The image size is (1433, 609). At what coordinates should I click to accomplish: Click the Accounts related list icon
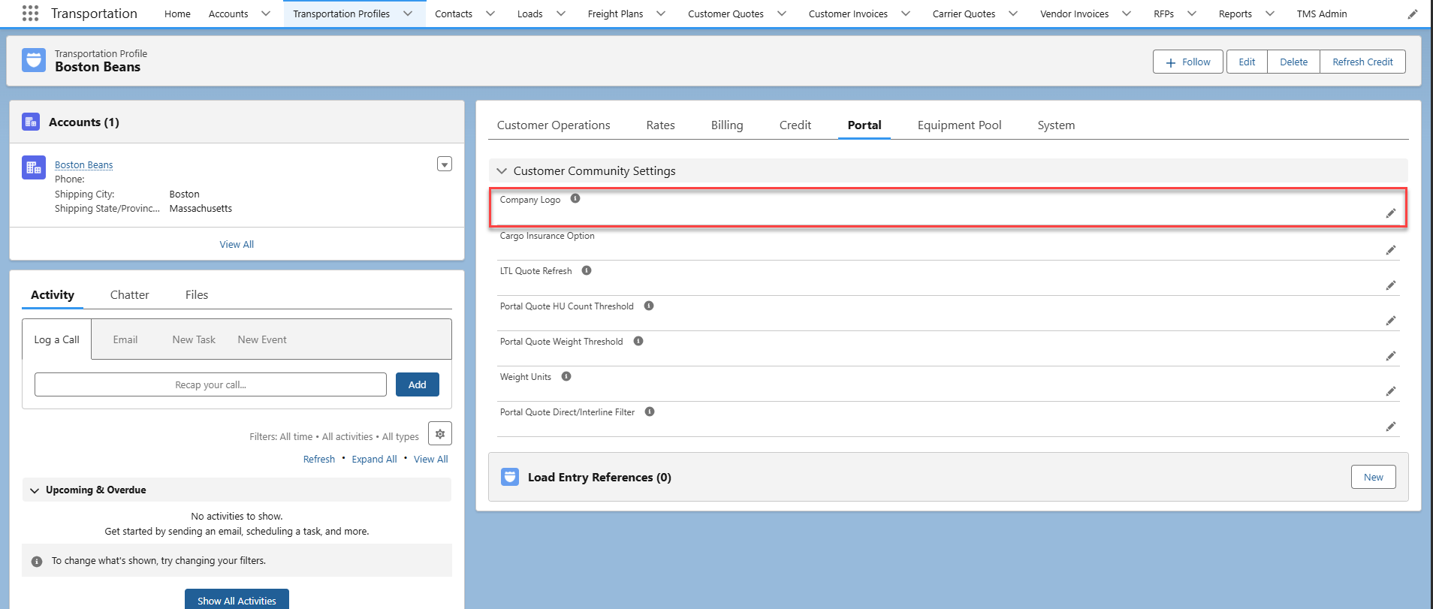point(31,122)
